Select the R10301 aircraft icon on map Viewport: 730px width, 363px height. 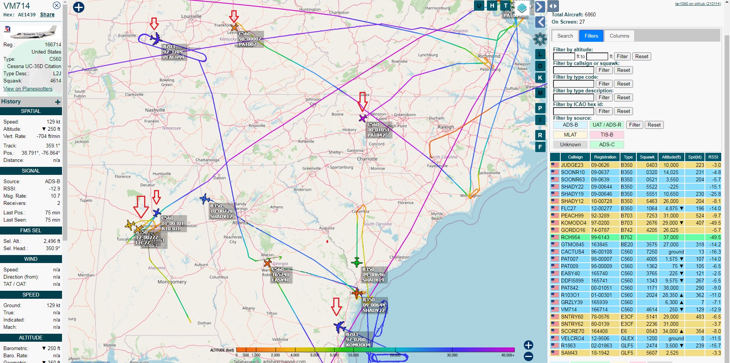coord(157,213)
